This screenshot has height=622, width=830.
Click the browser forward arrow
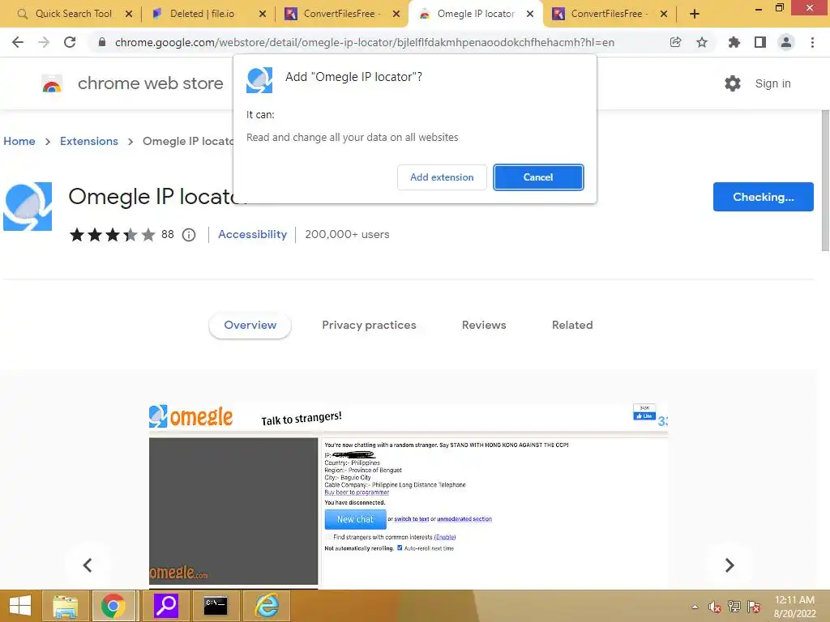(x=44, y=42)
